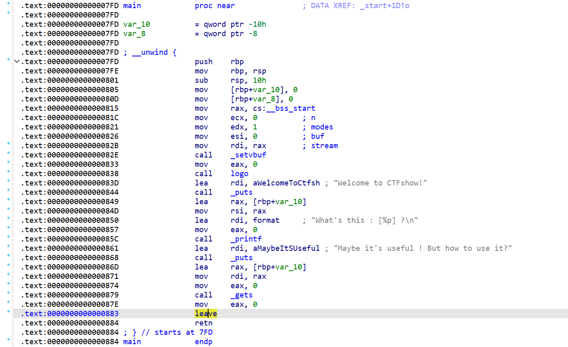This screenshot has width=568, height=347.
Task: Collapse the main function at push rbp
Action: pyautogui.click(x=17, y=62)
